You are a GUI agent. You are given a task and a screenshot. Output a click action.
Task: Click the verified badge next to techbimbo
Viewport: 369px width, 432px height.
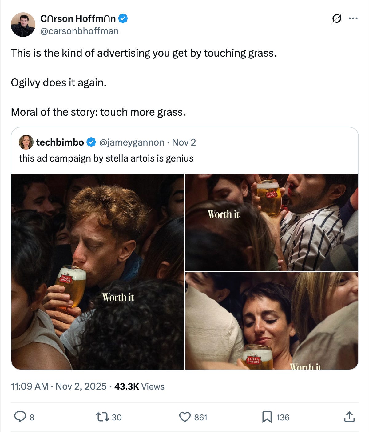(x=91, y=142)
